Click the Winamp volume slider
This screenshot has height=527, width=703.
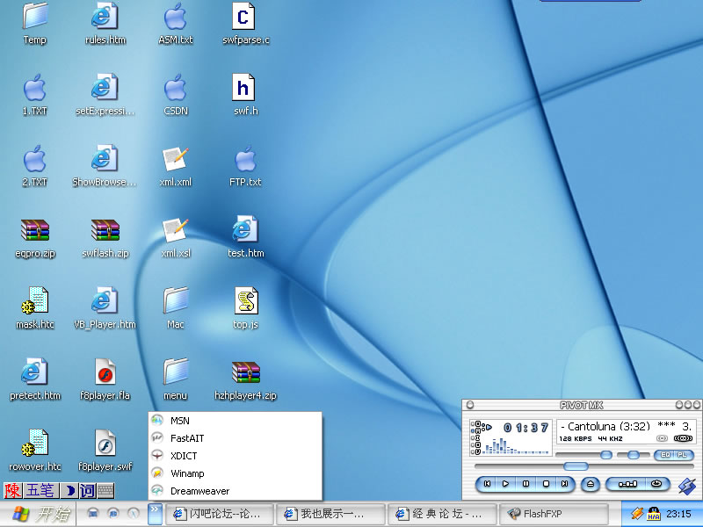[x=583, y=455]
